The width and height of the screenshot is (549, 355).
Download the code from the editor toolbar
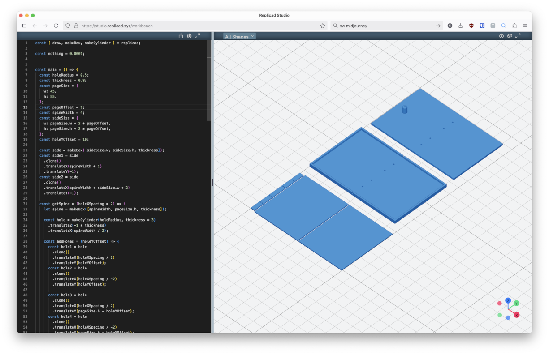(189, 36)
